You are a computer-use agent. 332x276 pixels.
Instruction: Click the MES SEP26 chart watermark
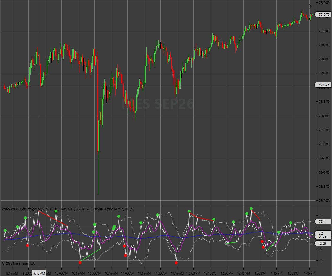[x=158, y=104]
